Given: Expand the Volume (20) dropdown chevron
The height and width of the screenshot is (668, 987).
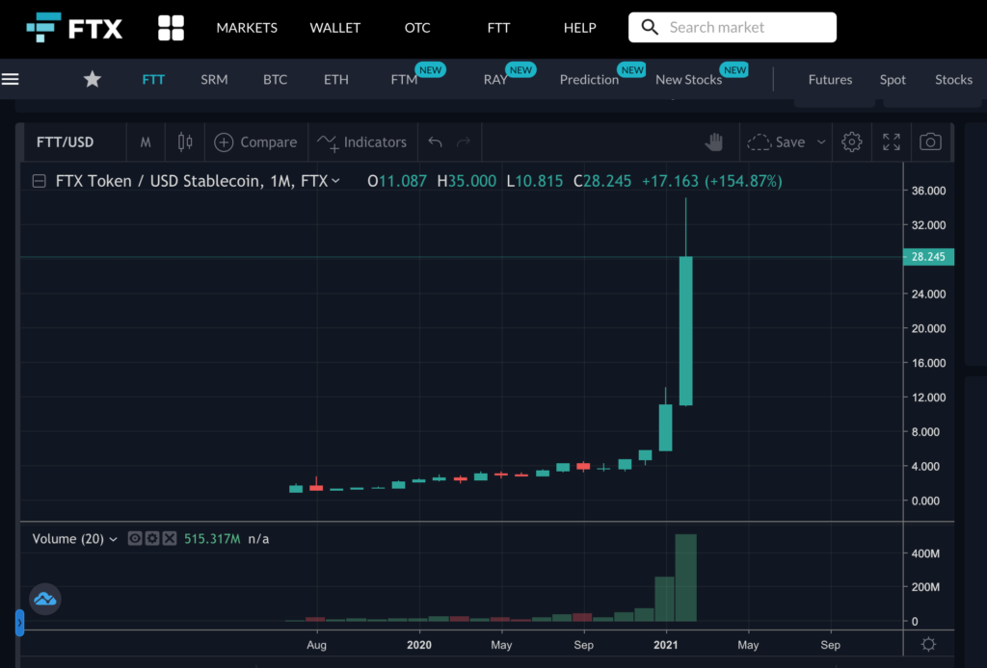Looking at the screenshot, I should click(114, 539).
